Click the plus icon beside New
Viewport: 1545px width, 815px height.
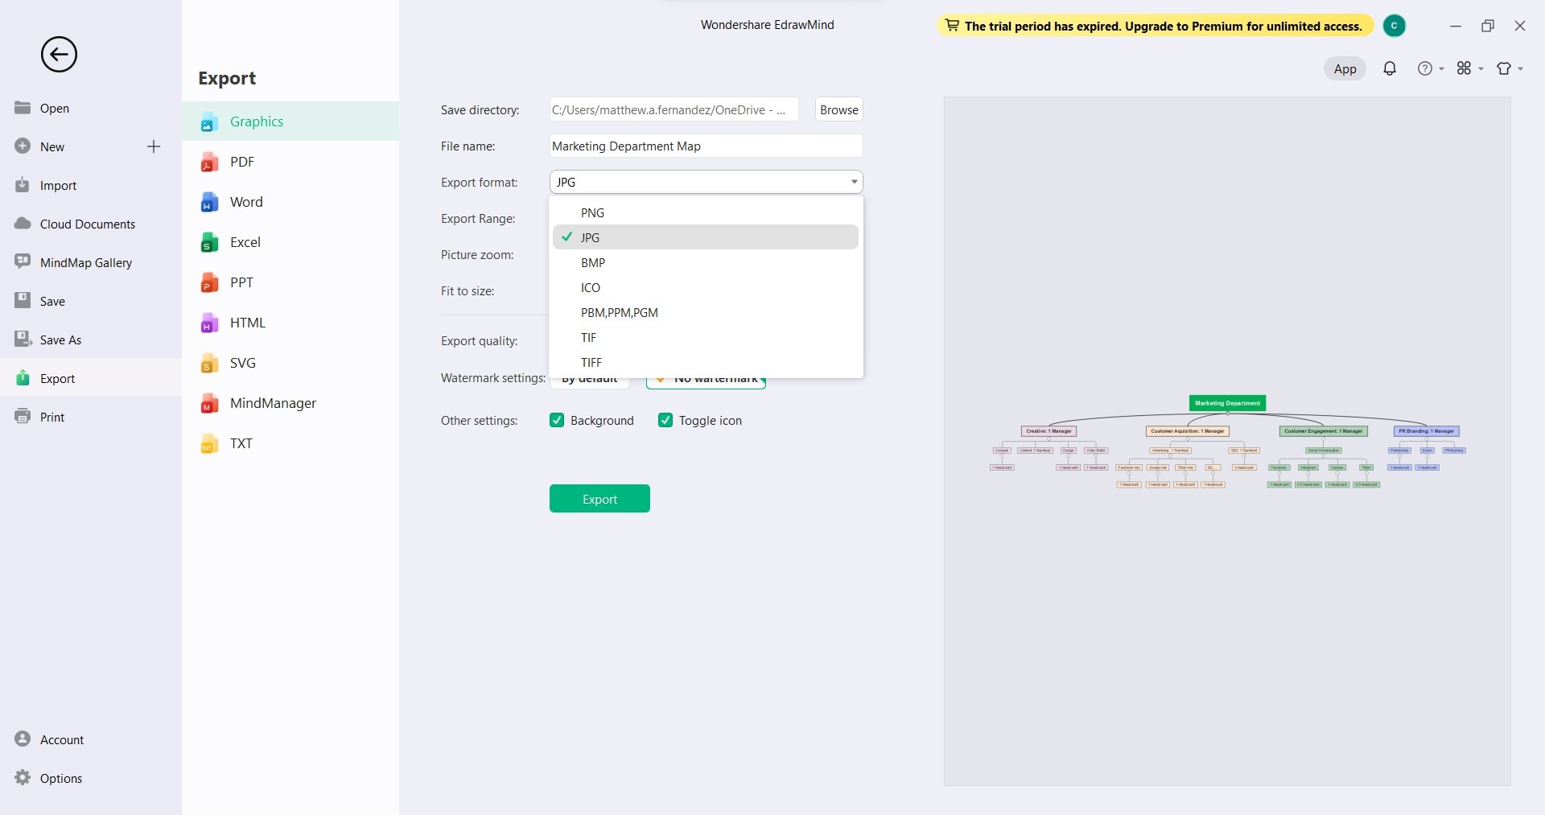click(x=154, y=146)
